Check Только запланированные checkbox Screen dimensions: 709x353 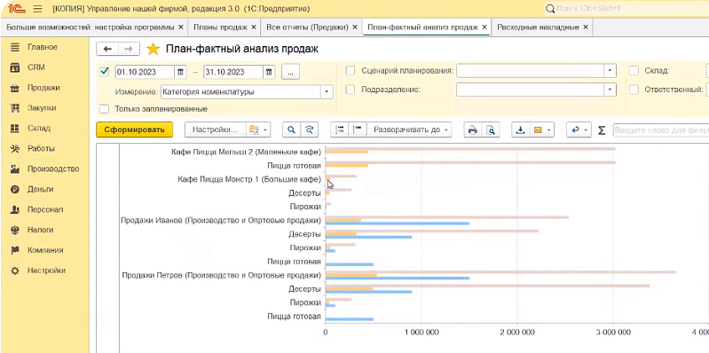pos(105,109)
